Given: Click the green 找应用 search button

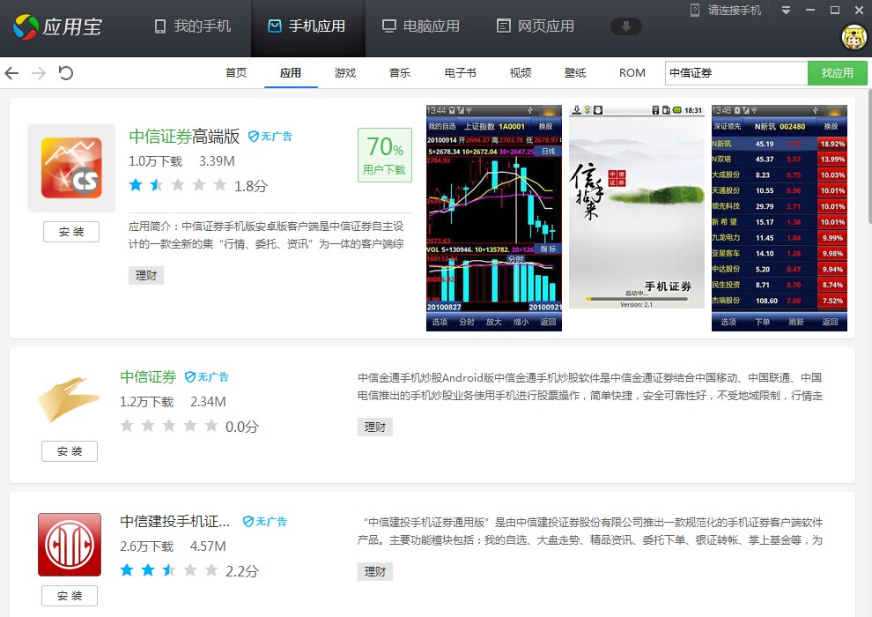Looking at the screenshot, I should pos(838,73).
